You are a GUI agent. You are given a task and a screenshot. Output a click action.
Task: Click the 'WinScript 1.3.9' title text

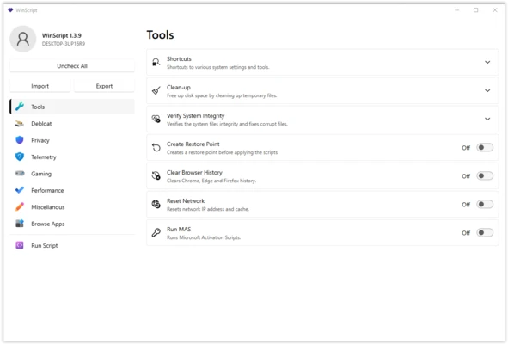pos(62,35)
